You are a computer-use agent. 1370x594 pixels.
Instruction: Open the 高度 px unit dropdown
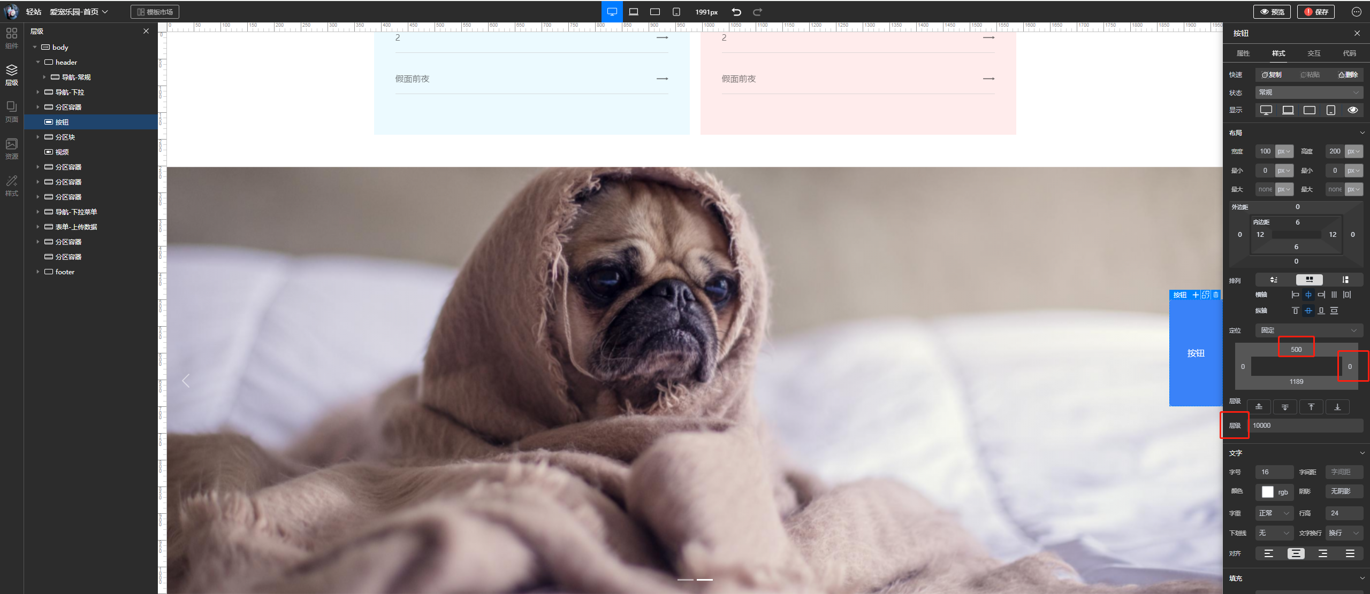click(1354, 151)
